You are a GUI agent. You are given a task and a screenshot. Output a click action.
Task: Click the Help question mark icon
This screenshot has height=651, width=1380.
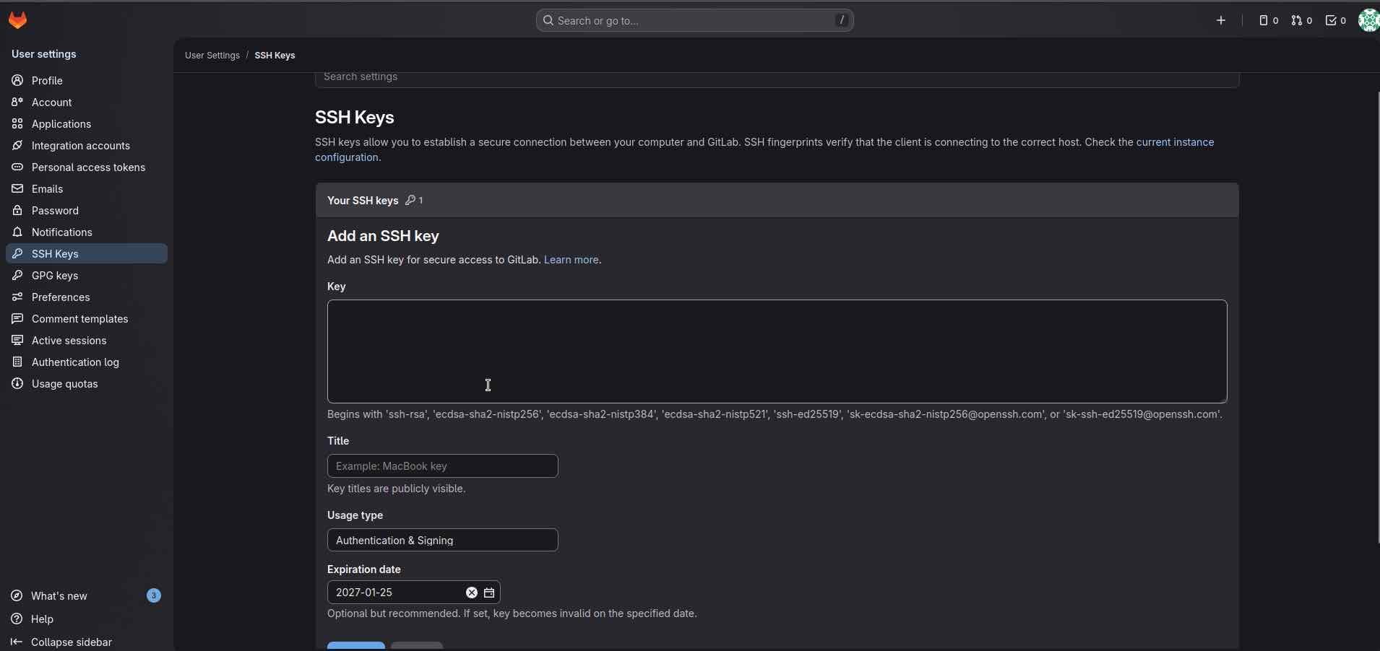pyautogui.click(x=17, y=619)
